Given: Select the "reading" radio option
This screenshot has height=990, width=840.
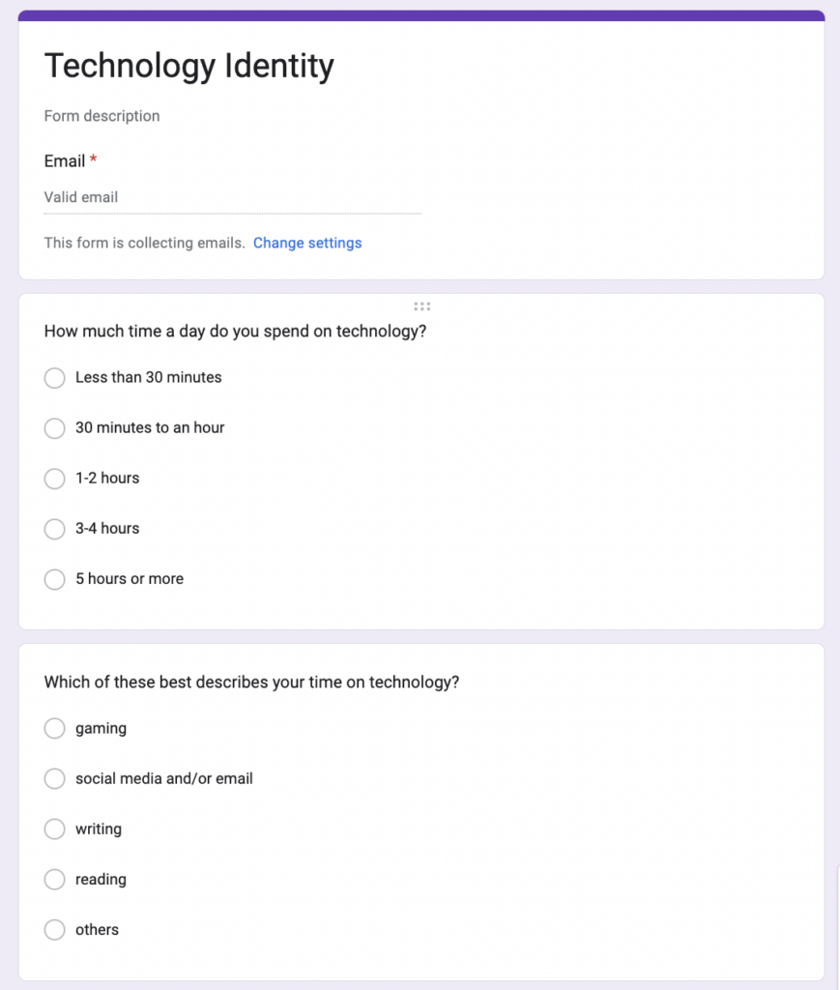Looking at the screenshot, I should coord(55,880).
